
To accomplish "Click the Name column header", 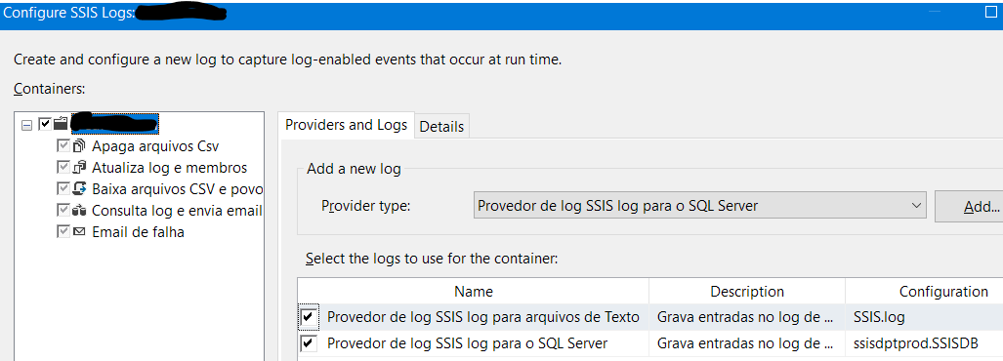I will (x=474, y=292).
